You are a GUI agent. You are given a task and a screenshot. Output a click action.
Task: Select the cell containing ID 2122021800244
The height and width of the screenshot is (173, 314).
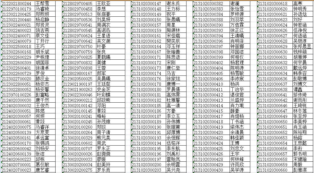pyautogui.click(x=18, y=3)
